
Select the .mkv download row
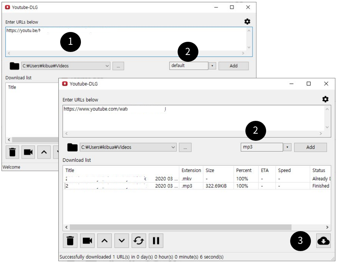pyautogui.click(x=197, y=179)
